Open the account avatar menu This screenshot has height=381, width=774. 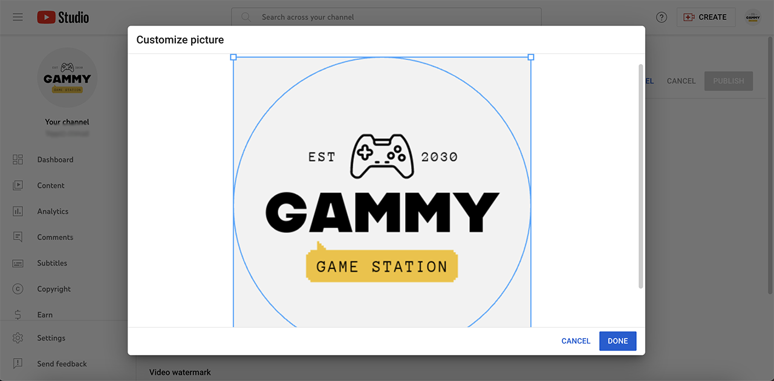pos(753,17)
